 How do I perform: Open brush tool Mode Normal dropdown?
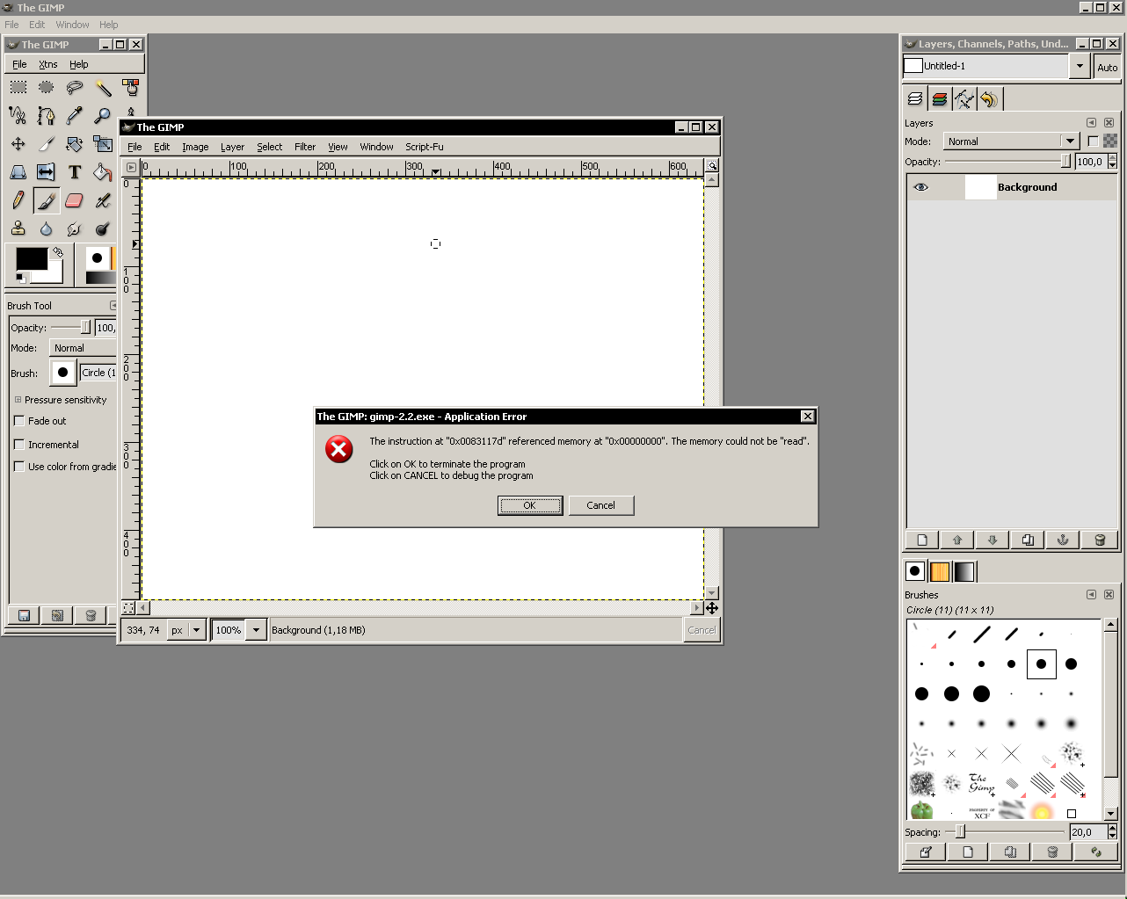(84, 348)
